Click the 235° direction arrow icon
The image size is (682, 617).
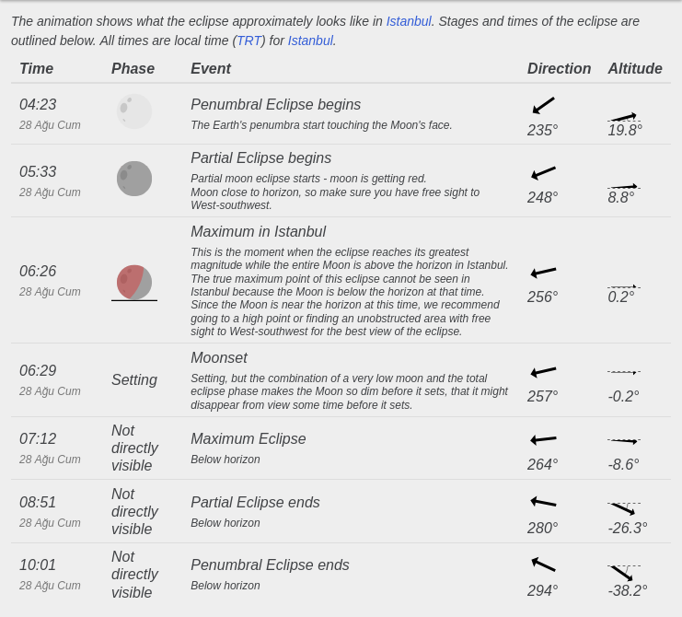543,105
